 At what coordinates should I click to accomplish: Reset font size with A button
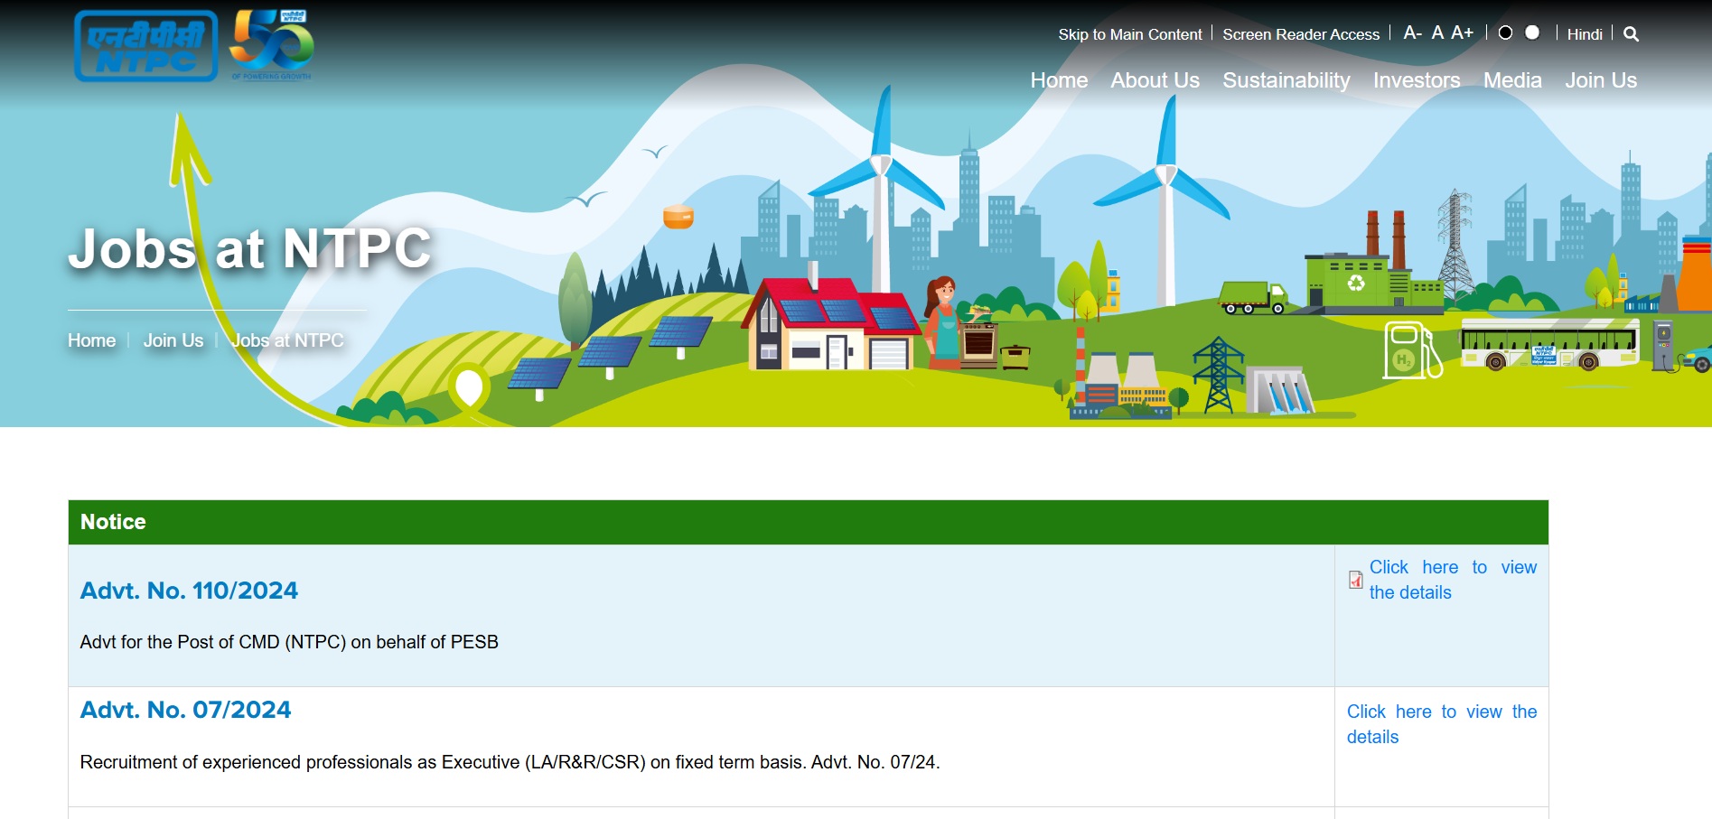[1437, 33]
